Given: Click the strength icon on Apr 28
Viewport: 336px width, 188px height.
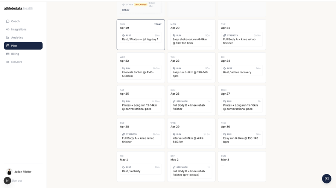Looking at the screenshot, I should point(123,134).
